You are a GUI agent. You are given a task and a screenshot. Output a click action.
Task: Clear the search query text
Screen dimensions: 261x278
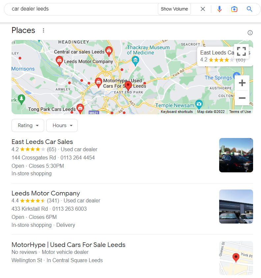(x=203, y=9)
